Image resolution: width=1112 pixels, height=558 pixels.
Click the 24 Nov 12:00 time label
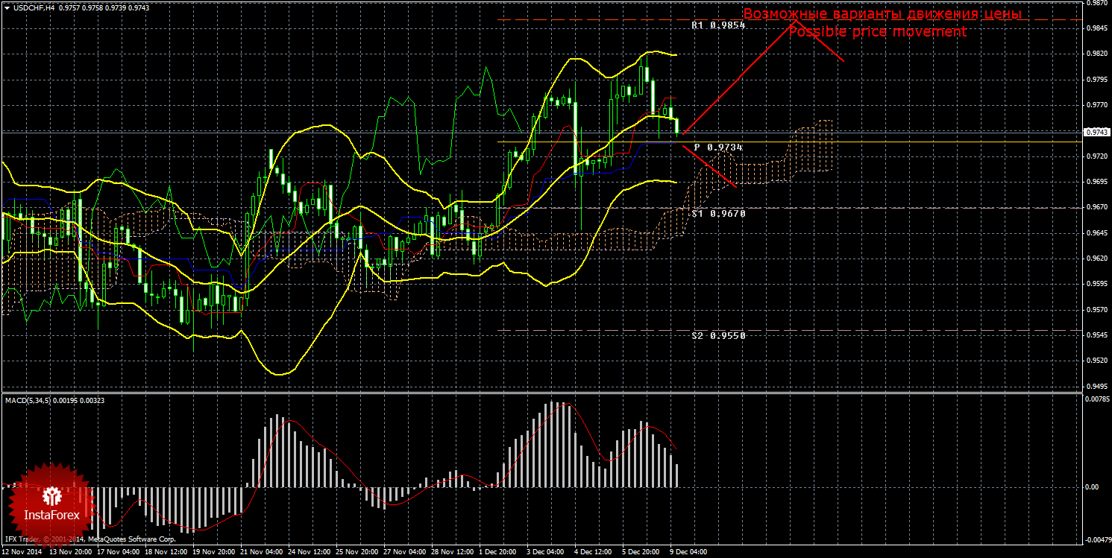click(310, 553)
